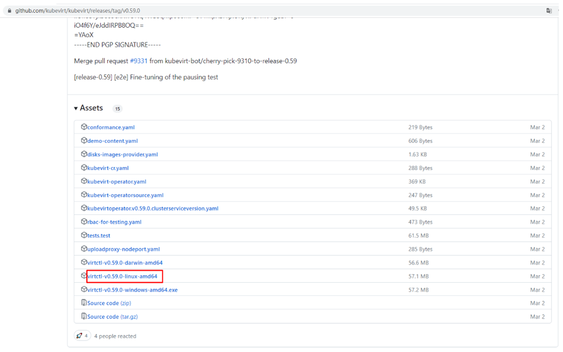Click the package icon beside disks-images-provider.yaml
Viewport: 563px width, 352px height.
pos(84,154)
